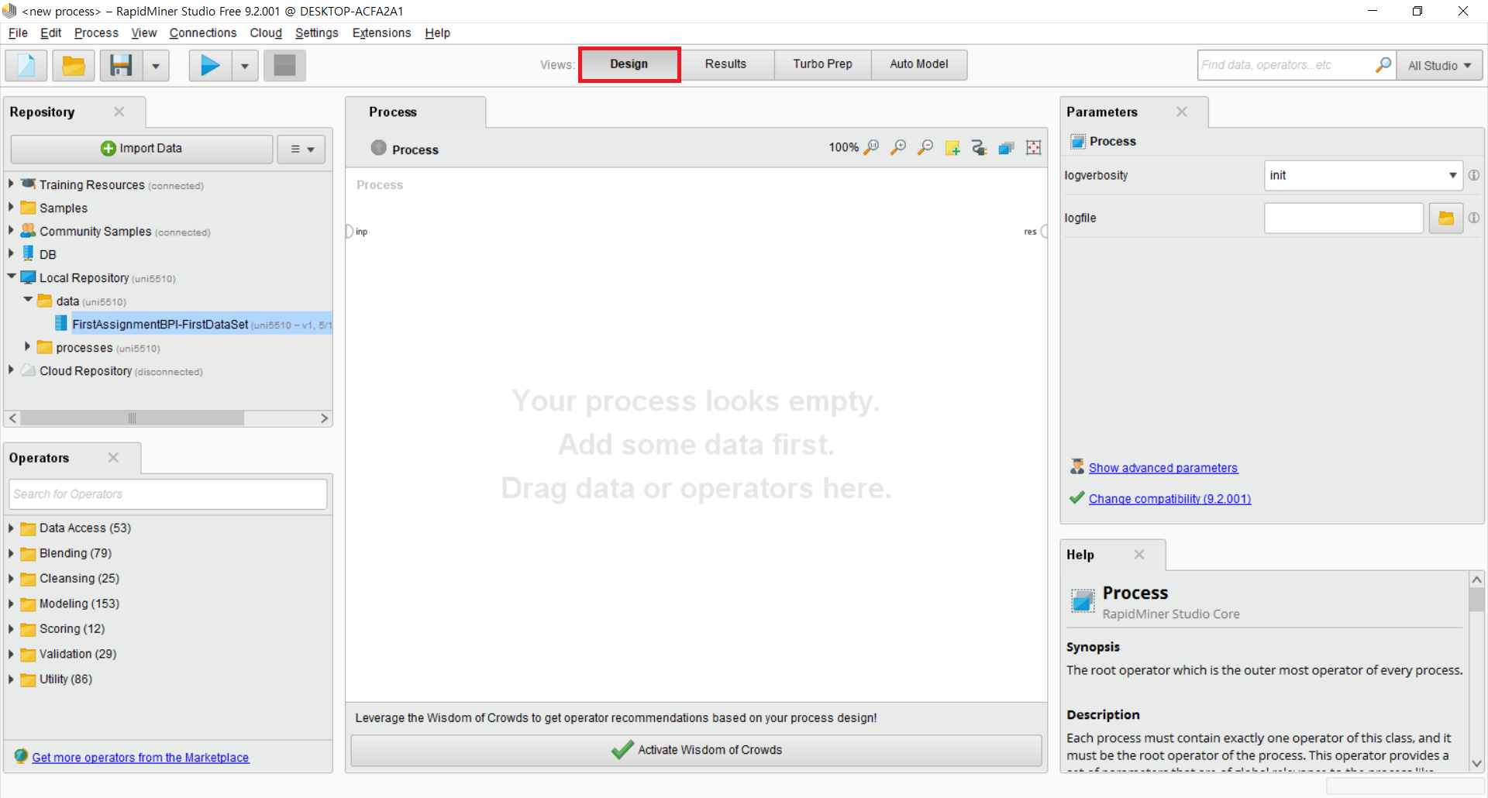
Task: Open the Scoring (12) operators folder
Action: (11, 629)
